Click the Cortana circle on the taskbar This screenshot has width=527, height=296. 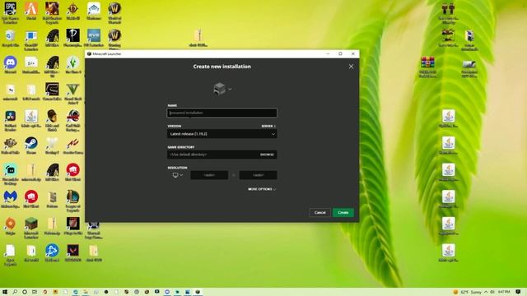click(x=25, y=292)
